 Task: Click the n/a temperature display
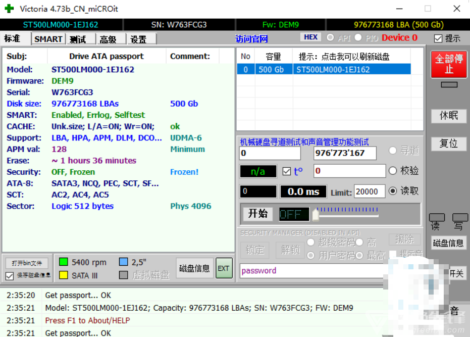pyautogui.click(x=258, y=171)
